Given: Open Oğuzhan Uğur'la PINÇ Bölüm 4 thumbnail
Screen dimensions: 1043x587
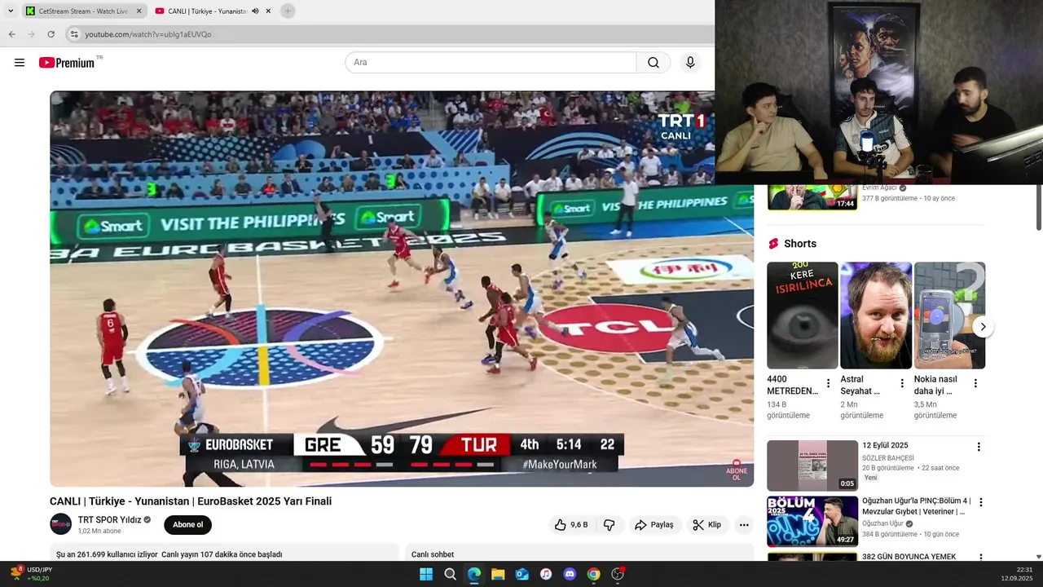Looking at the screenshot, I should point(812,521).
